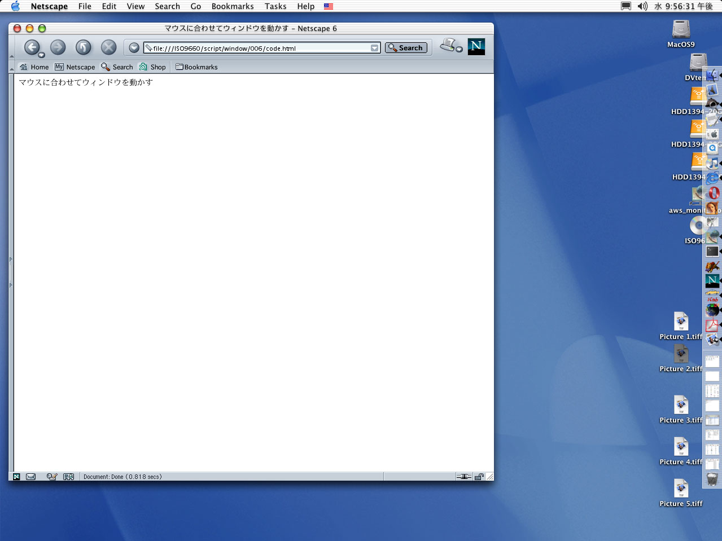Select Picture 3.tiff on the desktop
Screen dimensions: 722x541
coord(681,405)
